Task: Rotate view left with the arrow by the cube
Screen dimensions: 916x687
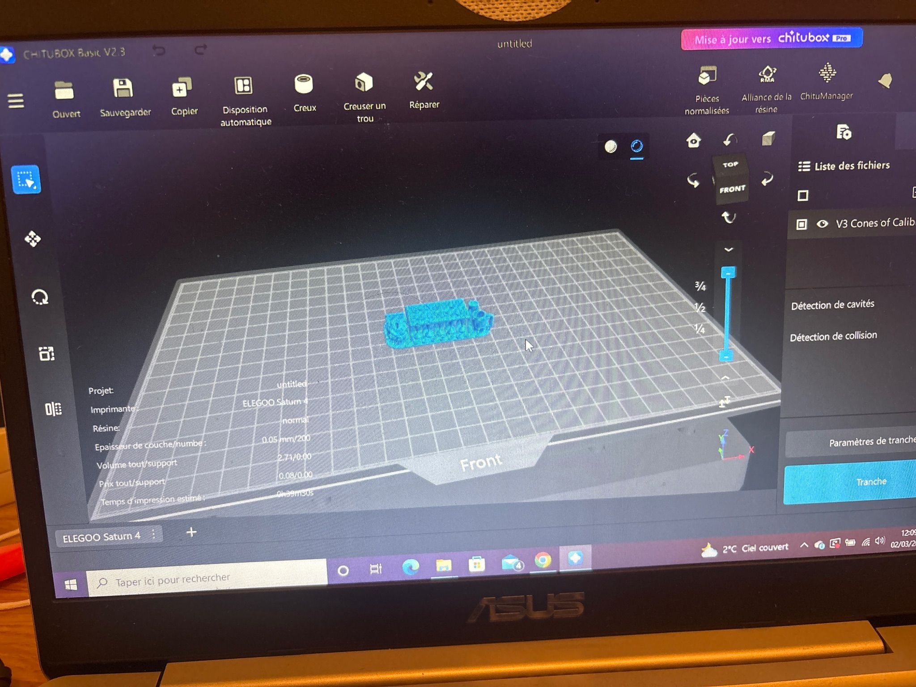Action: click(x=693, y=180)
